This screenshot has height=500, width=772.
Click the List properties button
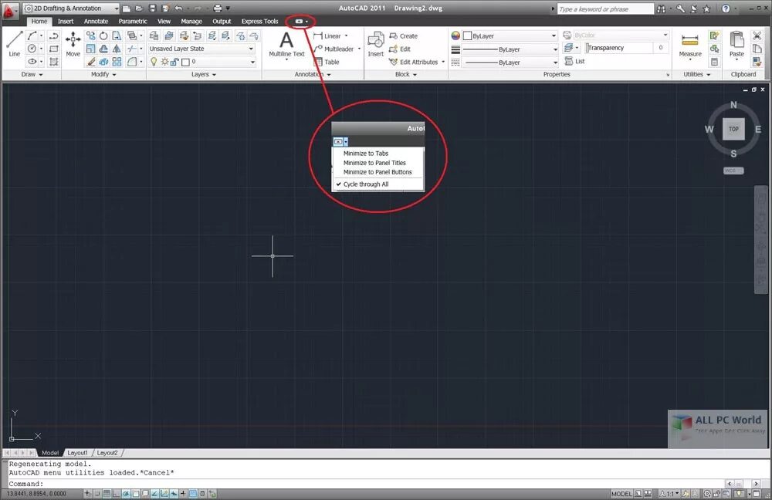(x=574, y=61)
